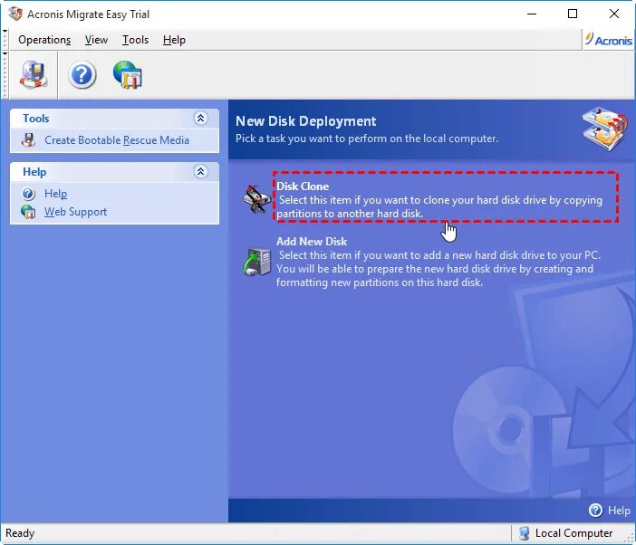Click the rescue media icon in Tools panel
Viewport: 636px width, 545px height.
pos(28,140)
